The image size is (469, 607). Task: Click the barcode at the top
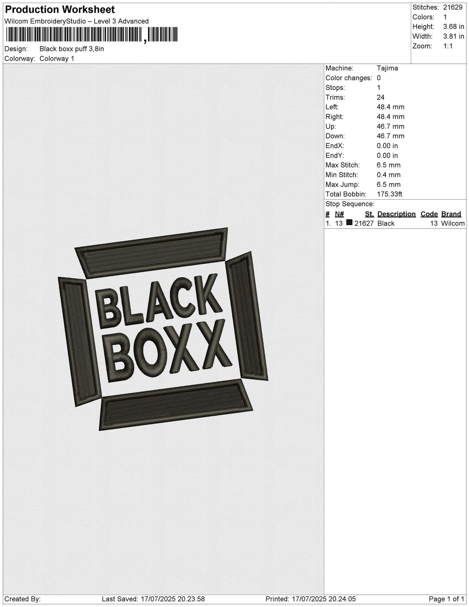[x=91, y=35]
